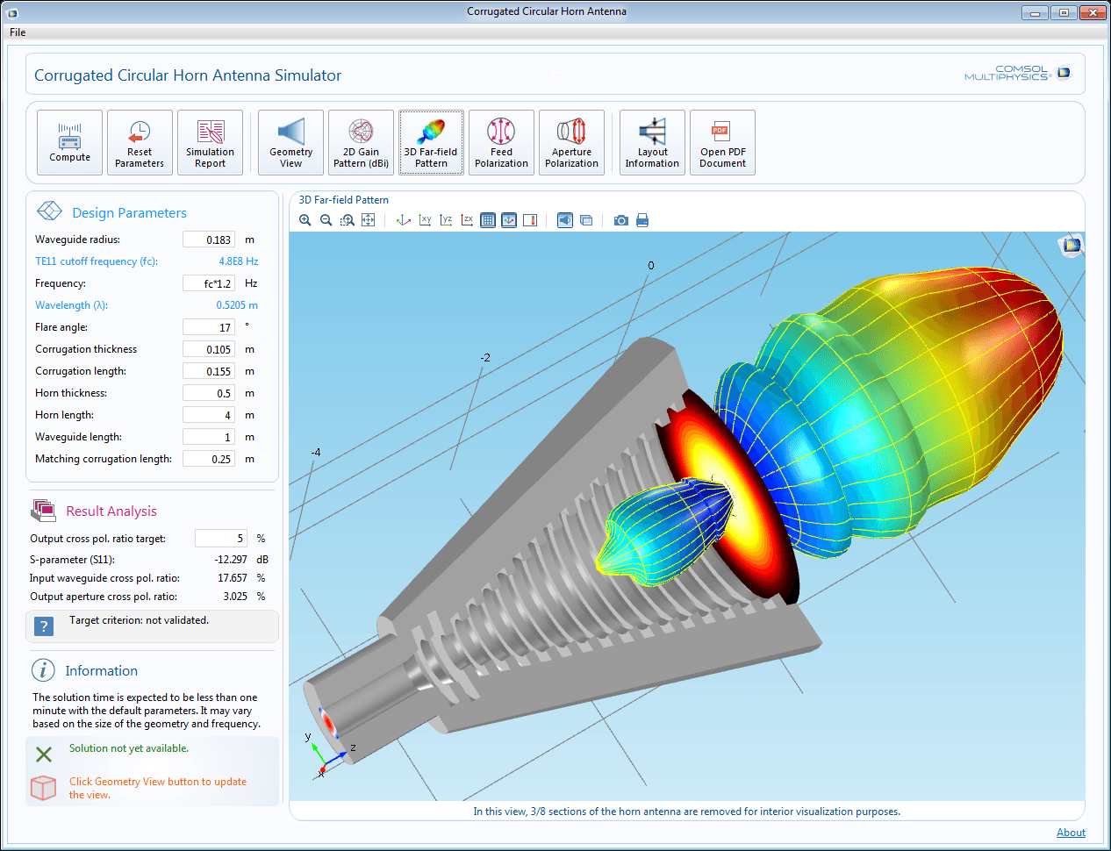This screenshot has height=851, width=1111.
Task: Open PDF Document
Action: 722,142
